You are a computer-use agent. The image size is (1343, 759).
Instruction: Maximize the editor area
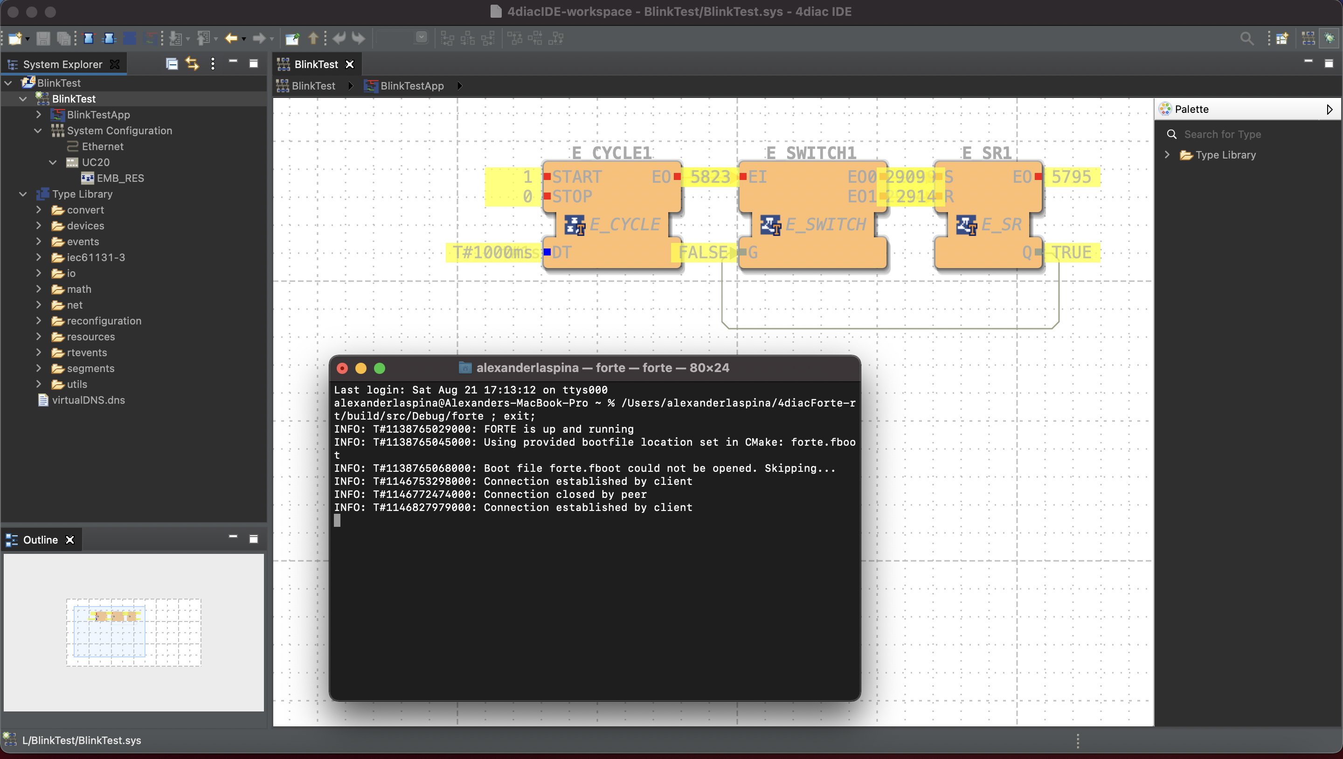pos(1329,63)
